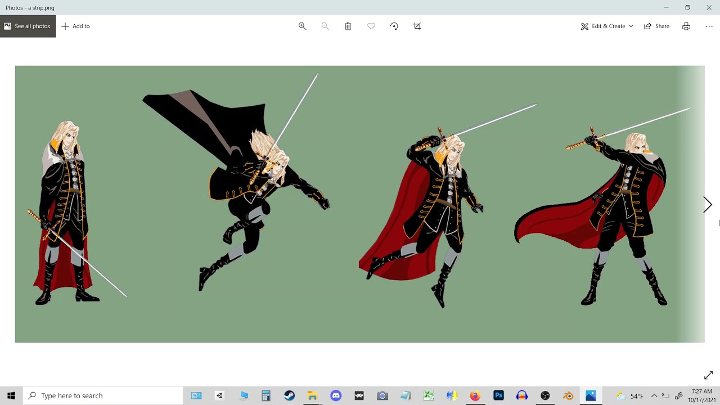The height and width of the screenshot is (405, 720).
Task: Open the clock showing 7:27 AM
Action: click(x=702, y=395)
